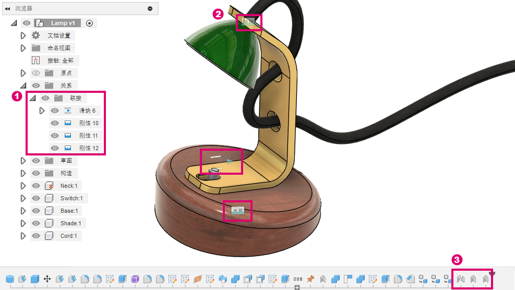
Task: Click the Lamp v1 component icon
Action: (x=40, y=23)
